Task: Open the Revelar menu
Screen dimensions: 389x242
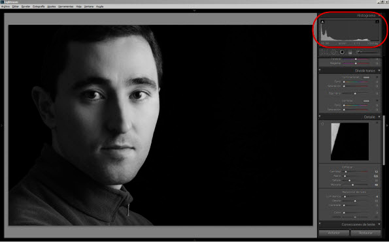Action: pyautogui.click(x=25, y=7)
